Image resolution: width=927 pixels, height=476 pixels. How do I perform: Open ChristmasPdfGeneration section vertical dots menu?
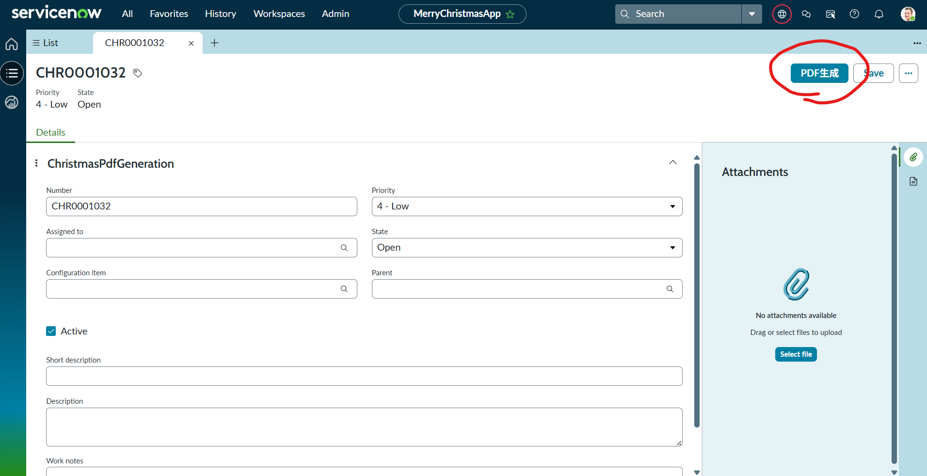pos(36,163)
